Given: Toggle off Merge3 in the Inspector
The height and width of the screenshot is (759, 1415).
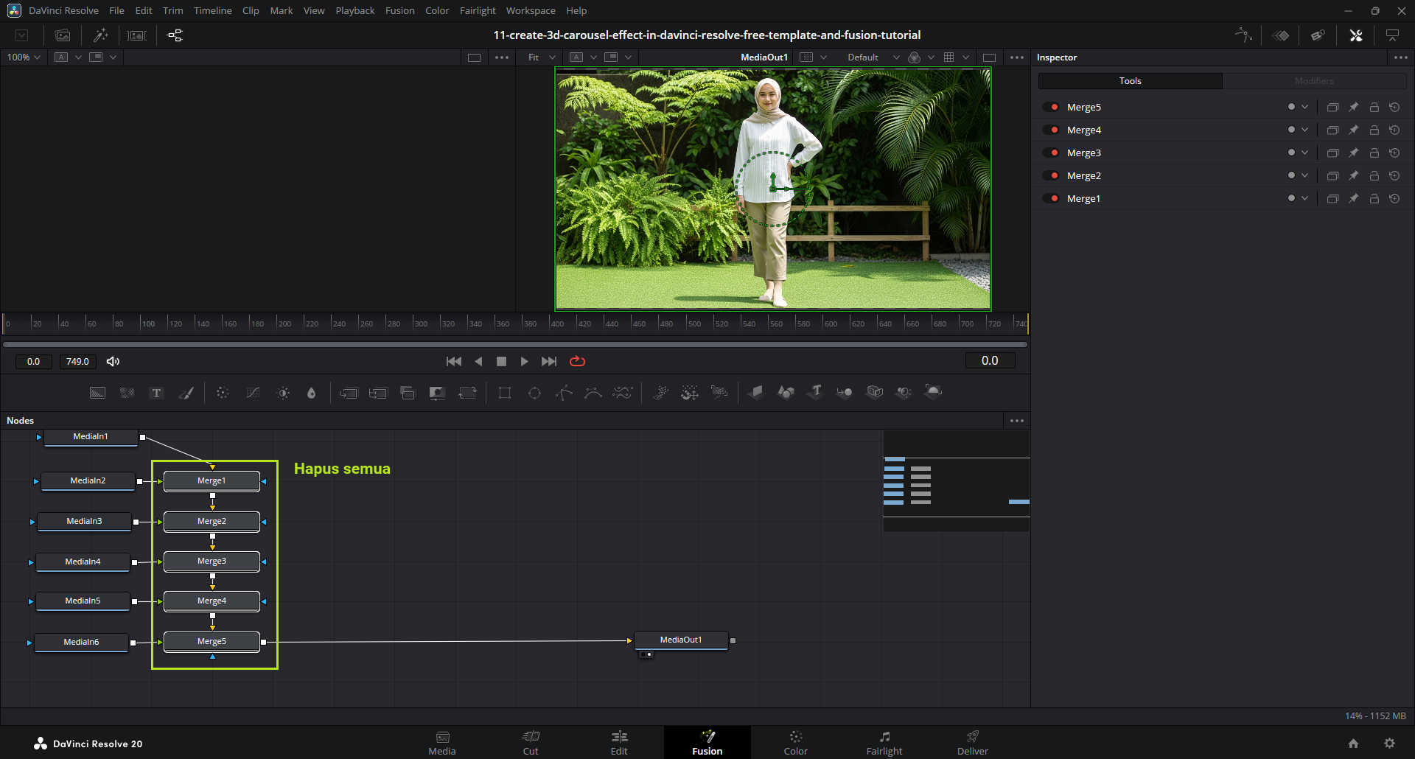Looking at the screenshot, I should point(1051,153).
